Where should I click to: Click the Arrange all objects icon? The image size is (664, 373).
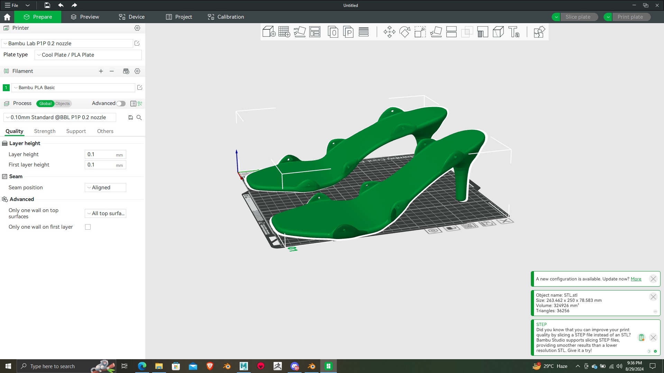(x=315, y=32)
